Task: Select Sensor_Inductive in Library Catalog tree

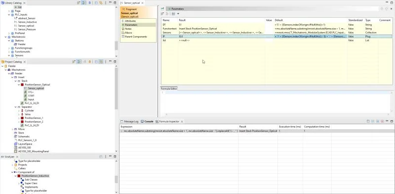Action: click(x=27, y=22)
